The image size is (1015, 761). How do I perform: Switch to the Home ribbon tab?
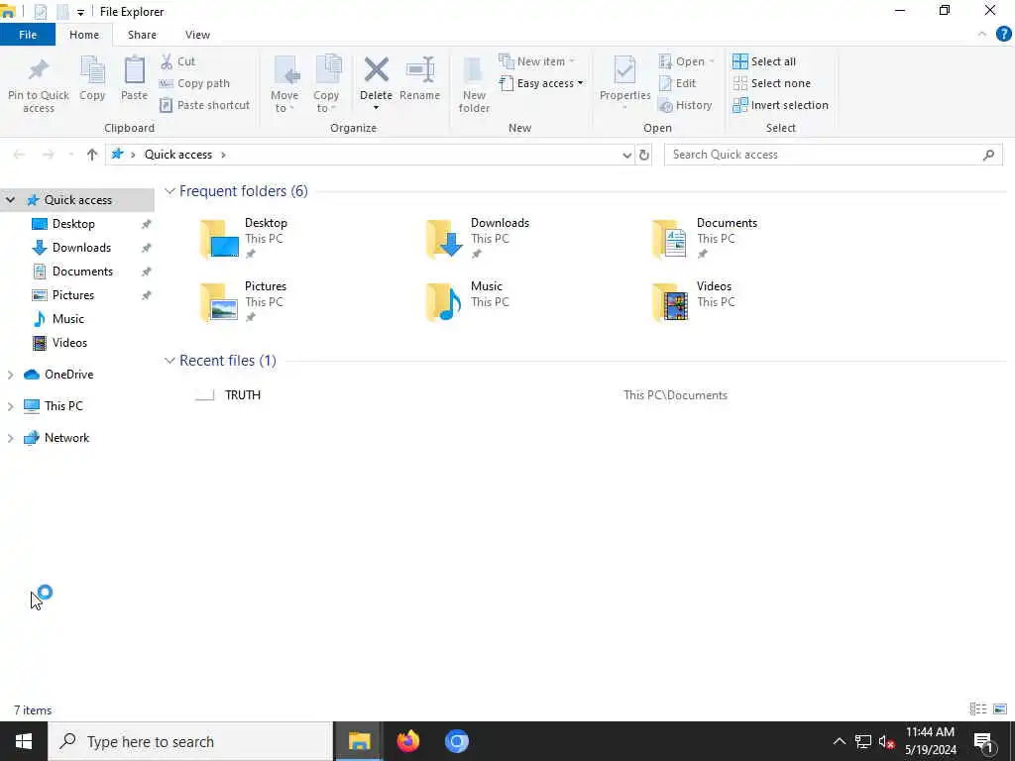coord(84,35)
